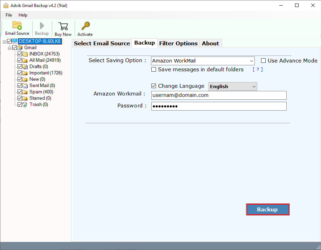This screenshot has width=321, height=250.
Task: Maximize the Advik Gmail Backup window
Action: point(296,5)
